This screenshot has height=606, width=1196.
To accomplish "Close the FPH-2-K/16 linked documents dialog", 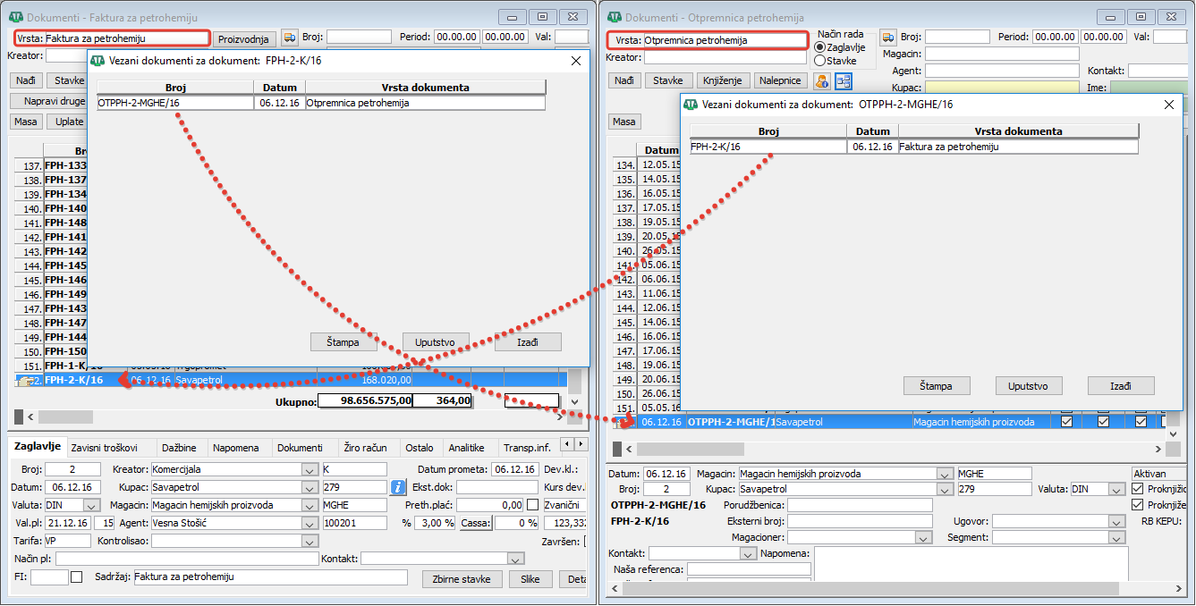I will 576,61.
